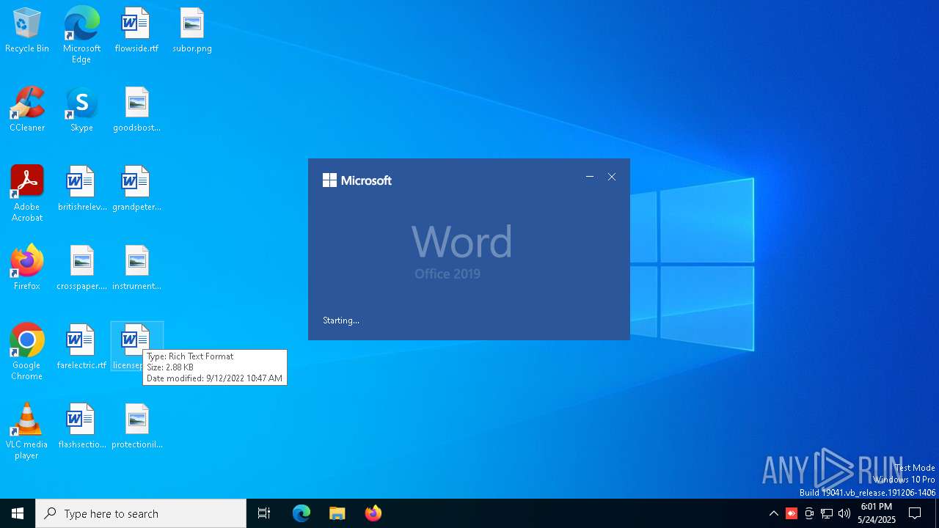Open the Google Chrome desktop shortcut
The image size is (939, 528).
(27, 352)
